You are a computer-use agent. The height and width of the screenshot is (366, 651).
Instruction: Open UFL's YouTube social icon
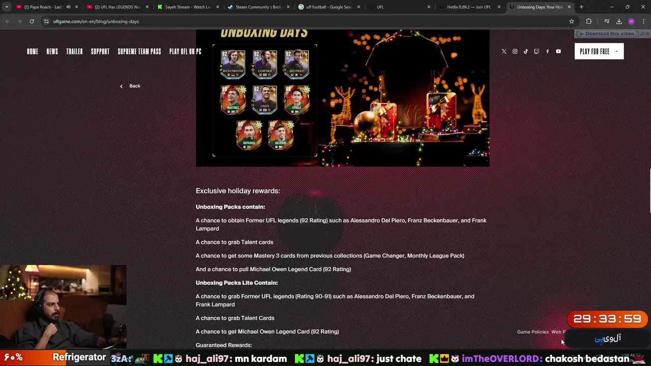pos(558,51)
